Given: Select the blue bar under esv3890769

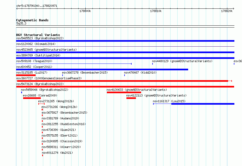Looking at the screenshot, I should click(125, 58).
